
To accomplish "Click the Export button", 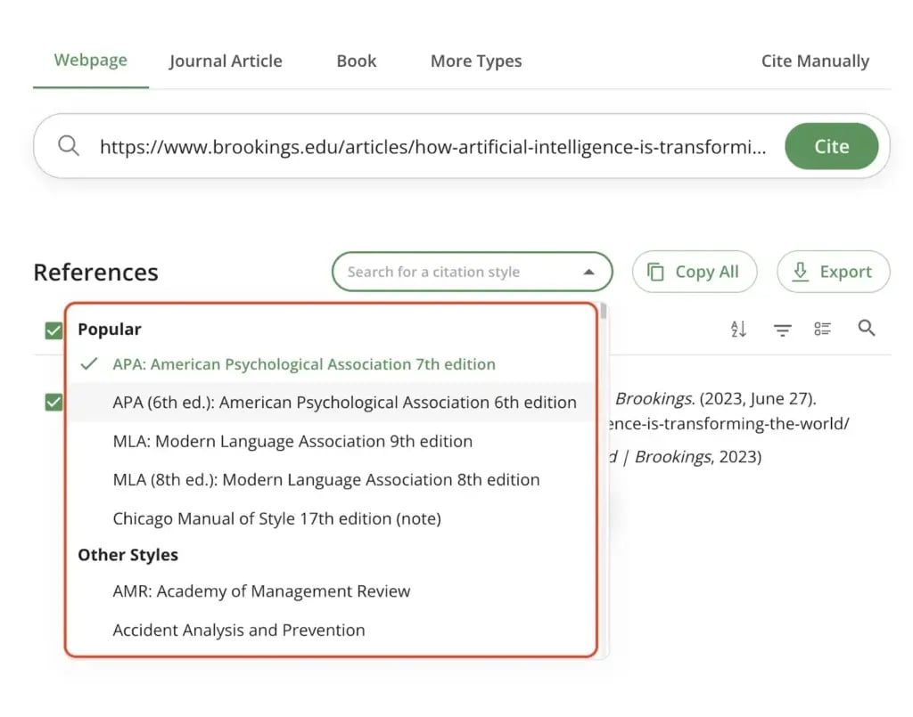I will 833,273.
